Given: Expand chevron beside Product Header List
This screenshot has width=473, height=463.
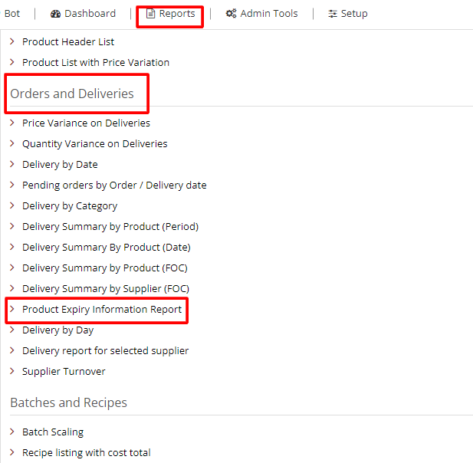Looking at the screenshot, I should click(12, 41).
